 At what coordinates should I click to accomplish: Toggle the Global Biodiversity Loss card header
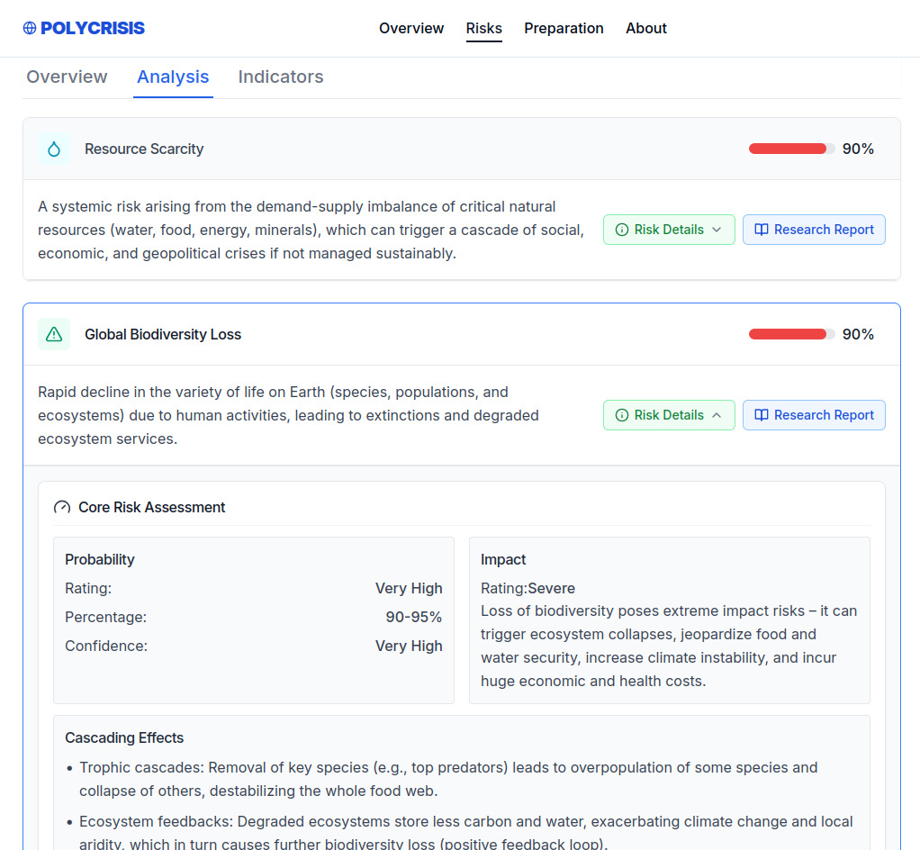pos(360,335)
